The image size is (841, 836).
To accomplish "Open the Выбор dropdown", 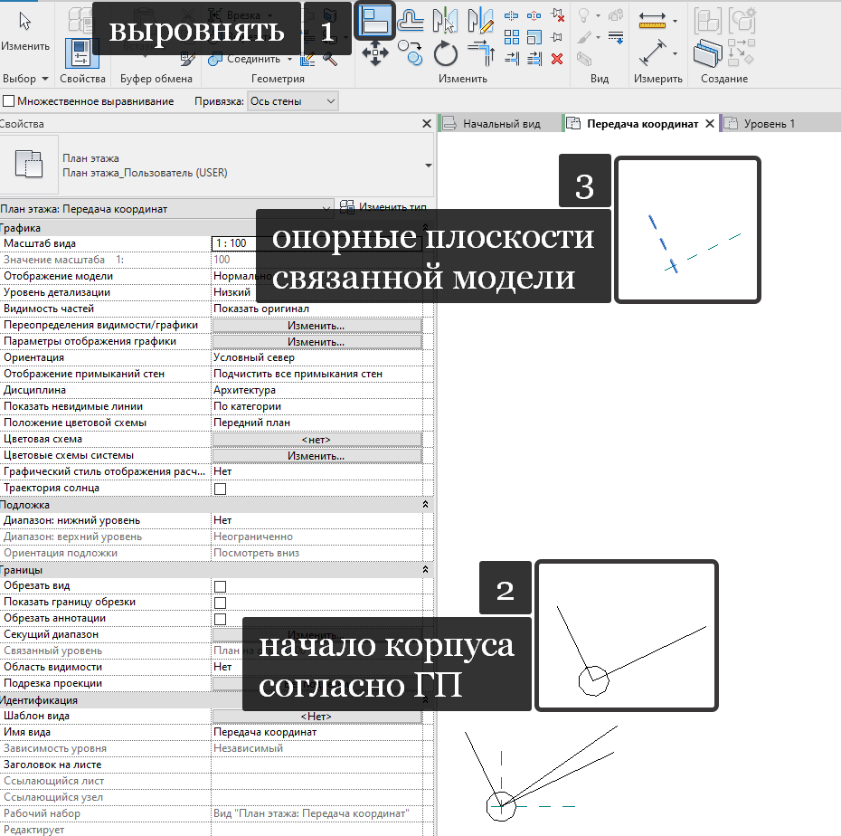I will coord(25,79).
